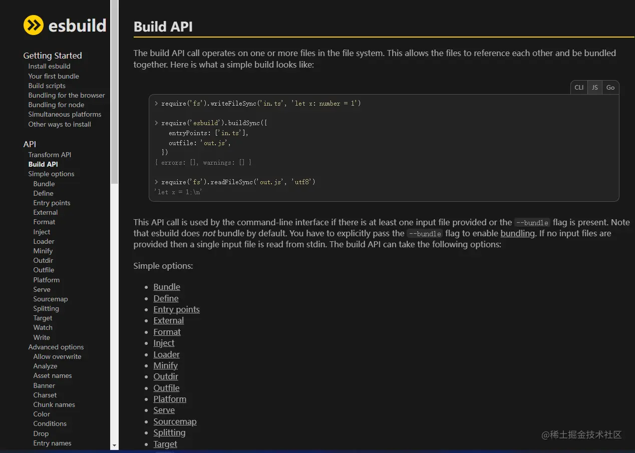The height and width of the screenshot is (453, 635).
Task: Open API heading in sidebar
Action: [x=30, y=144]
